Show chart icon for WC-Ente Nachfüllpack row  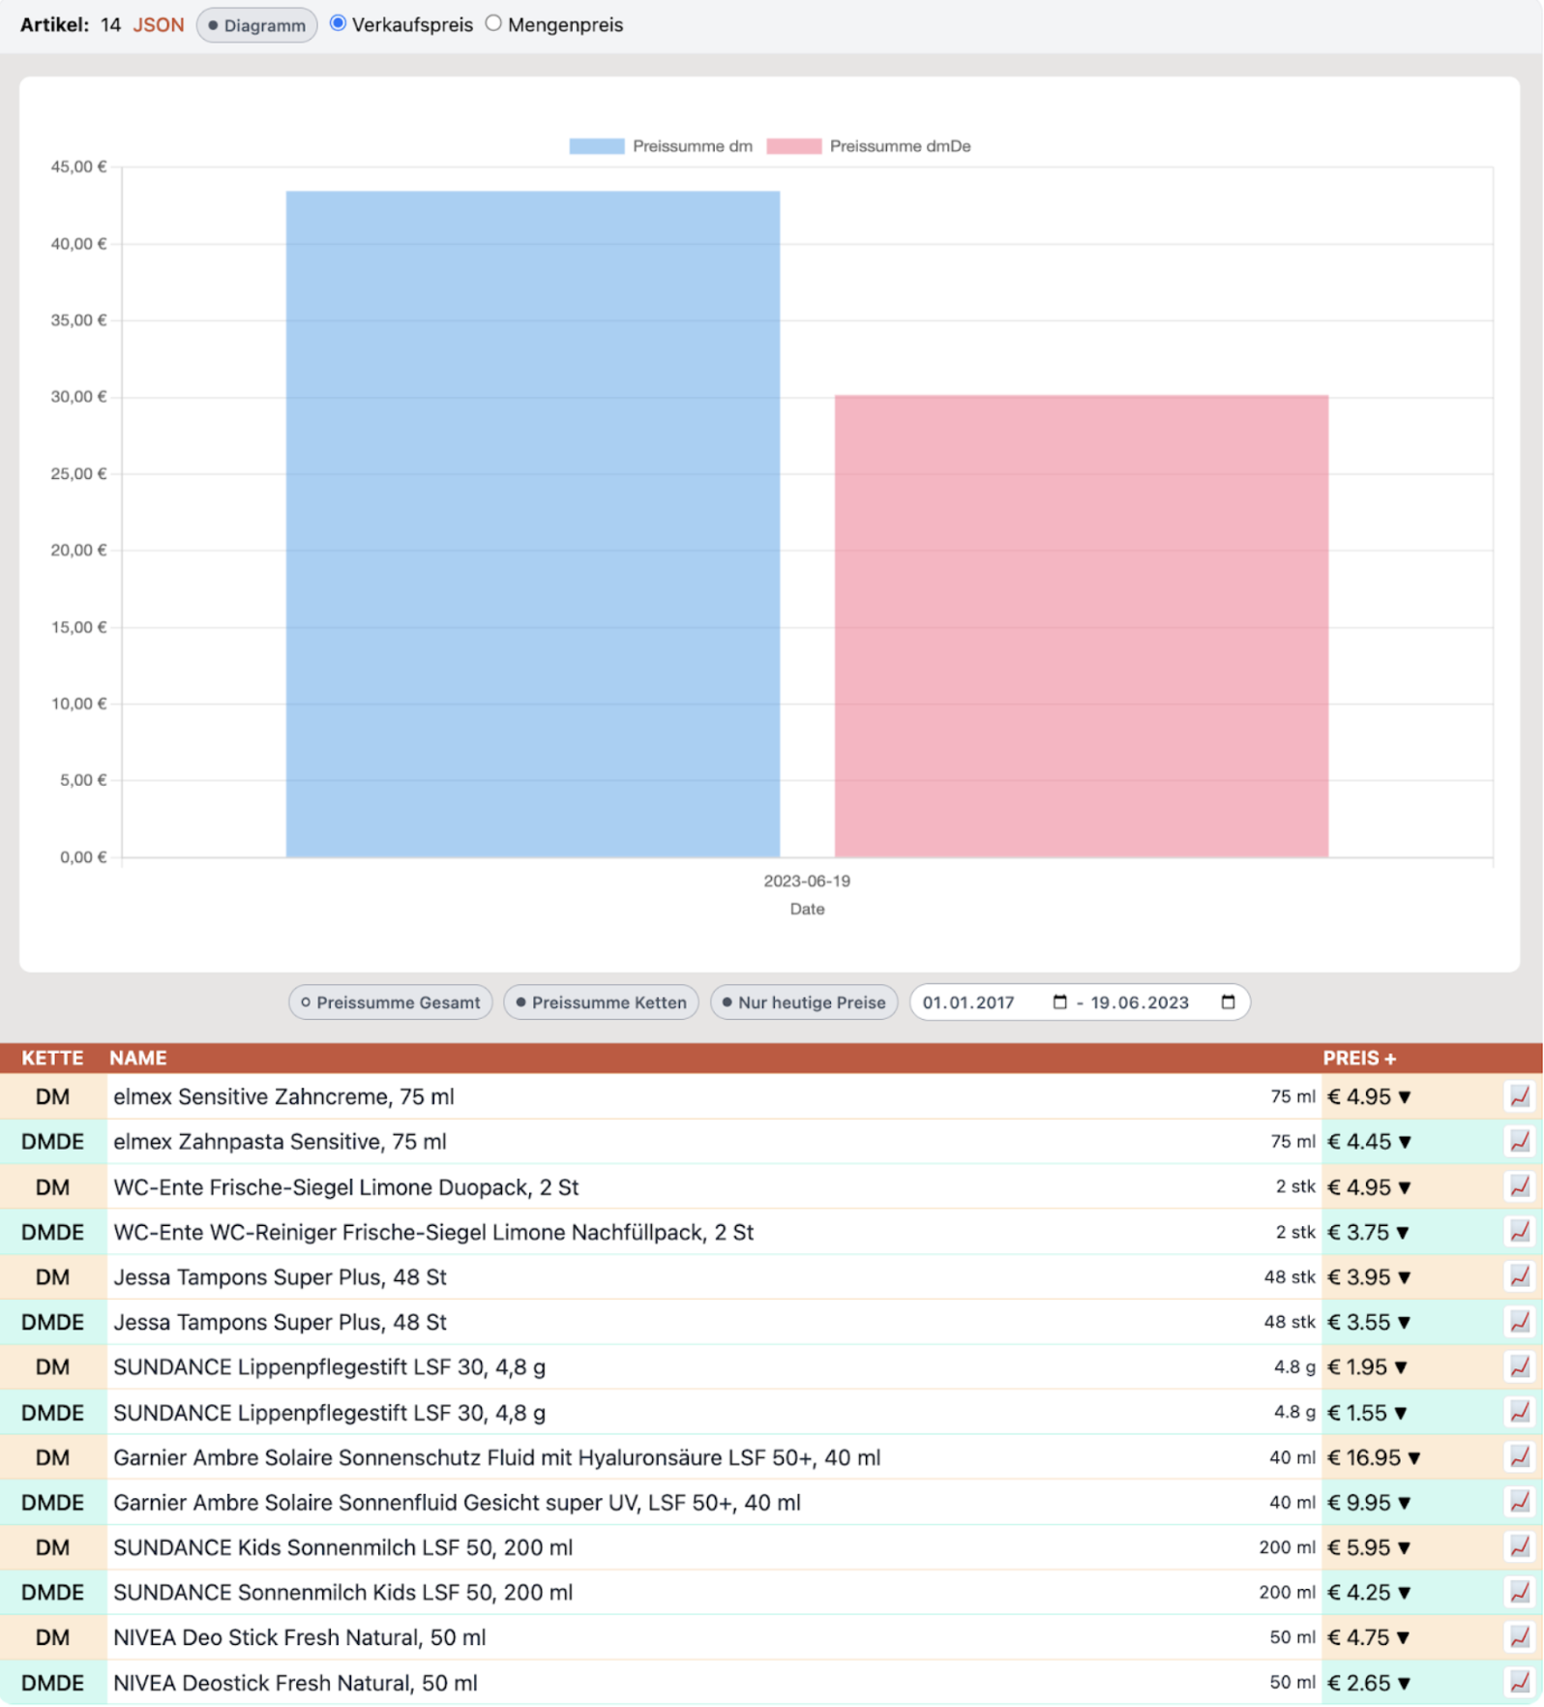pos(1520,1232)
